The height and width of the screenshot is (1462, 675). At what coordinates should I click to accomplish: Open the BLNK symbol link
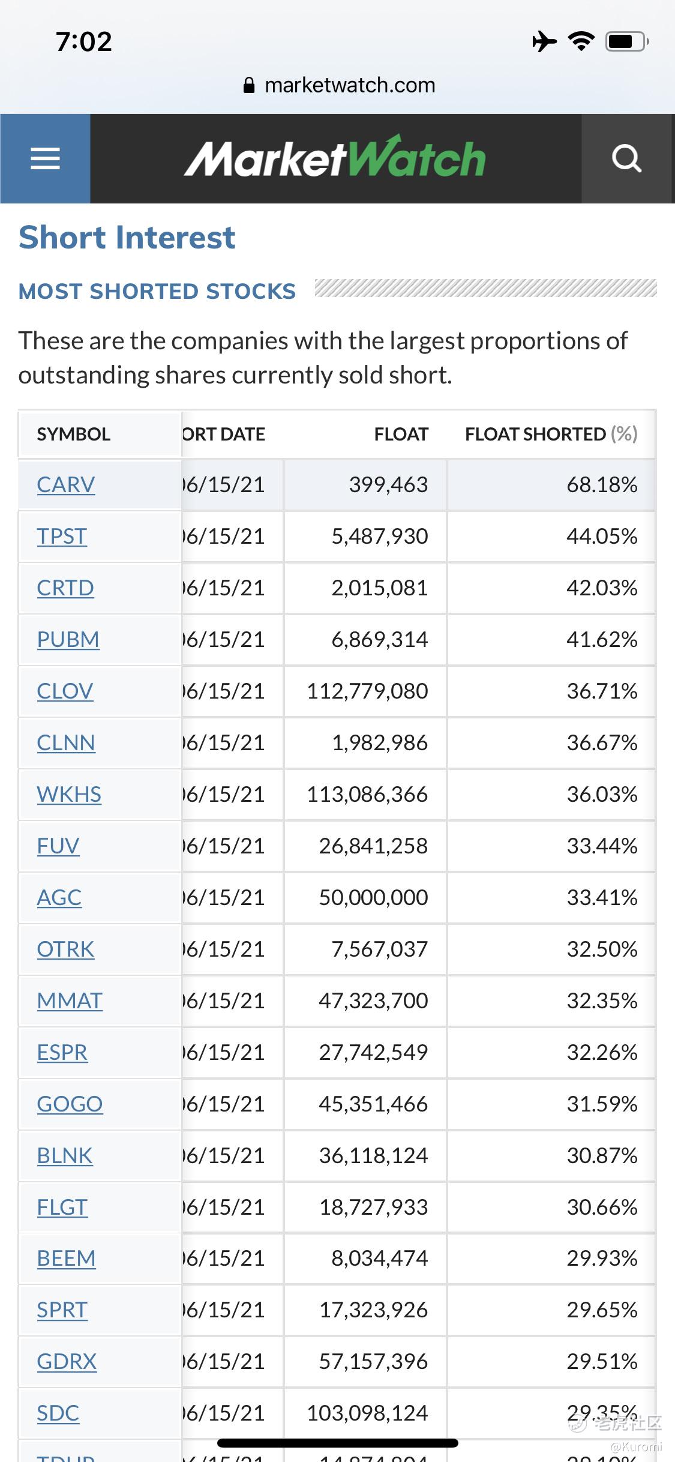coord(65,1156)
